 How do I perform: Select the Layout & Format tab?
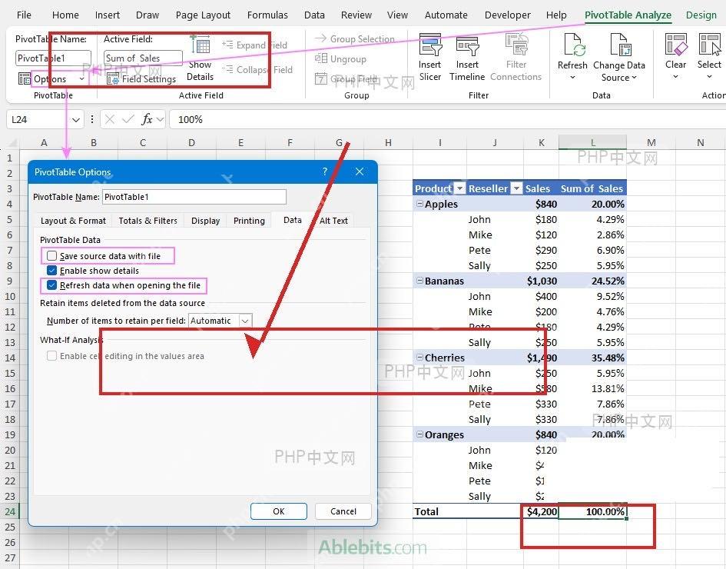(73, 221)
